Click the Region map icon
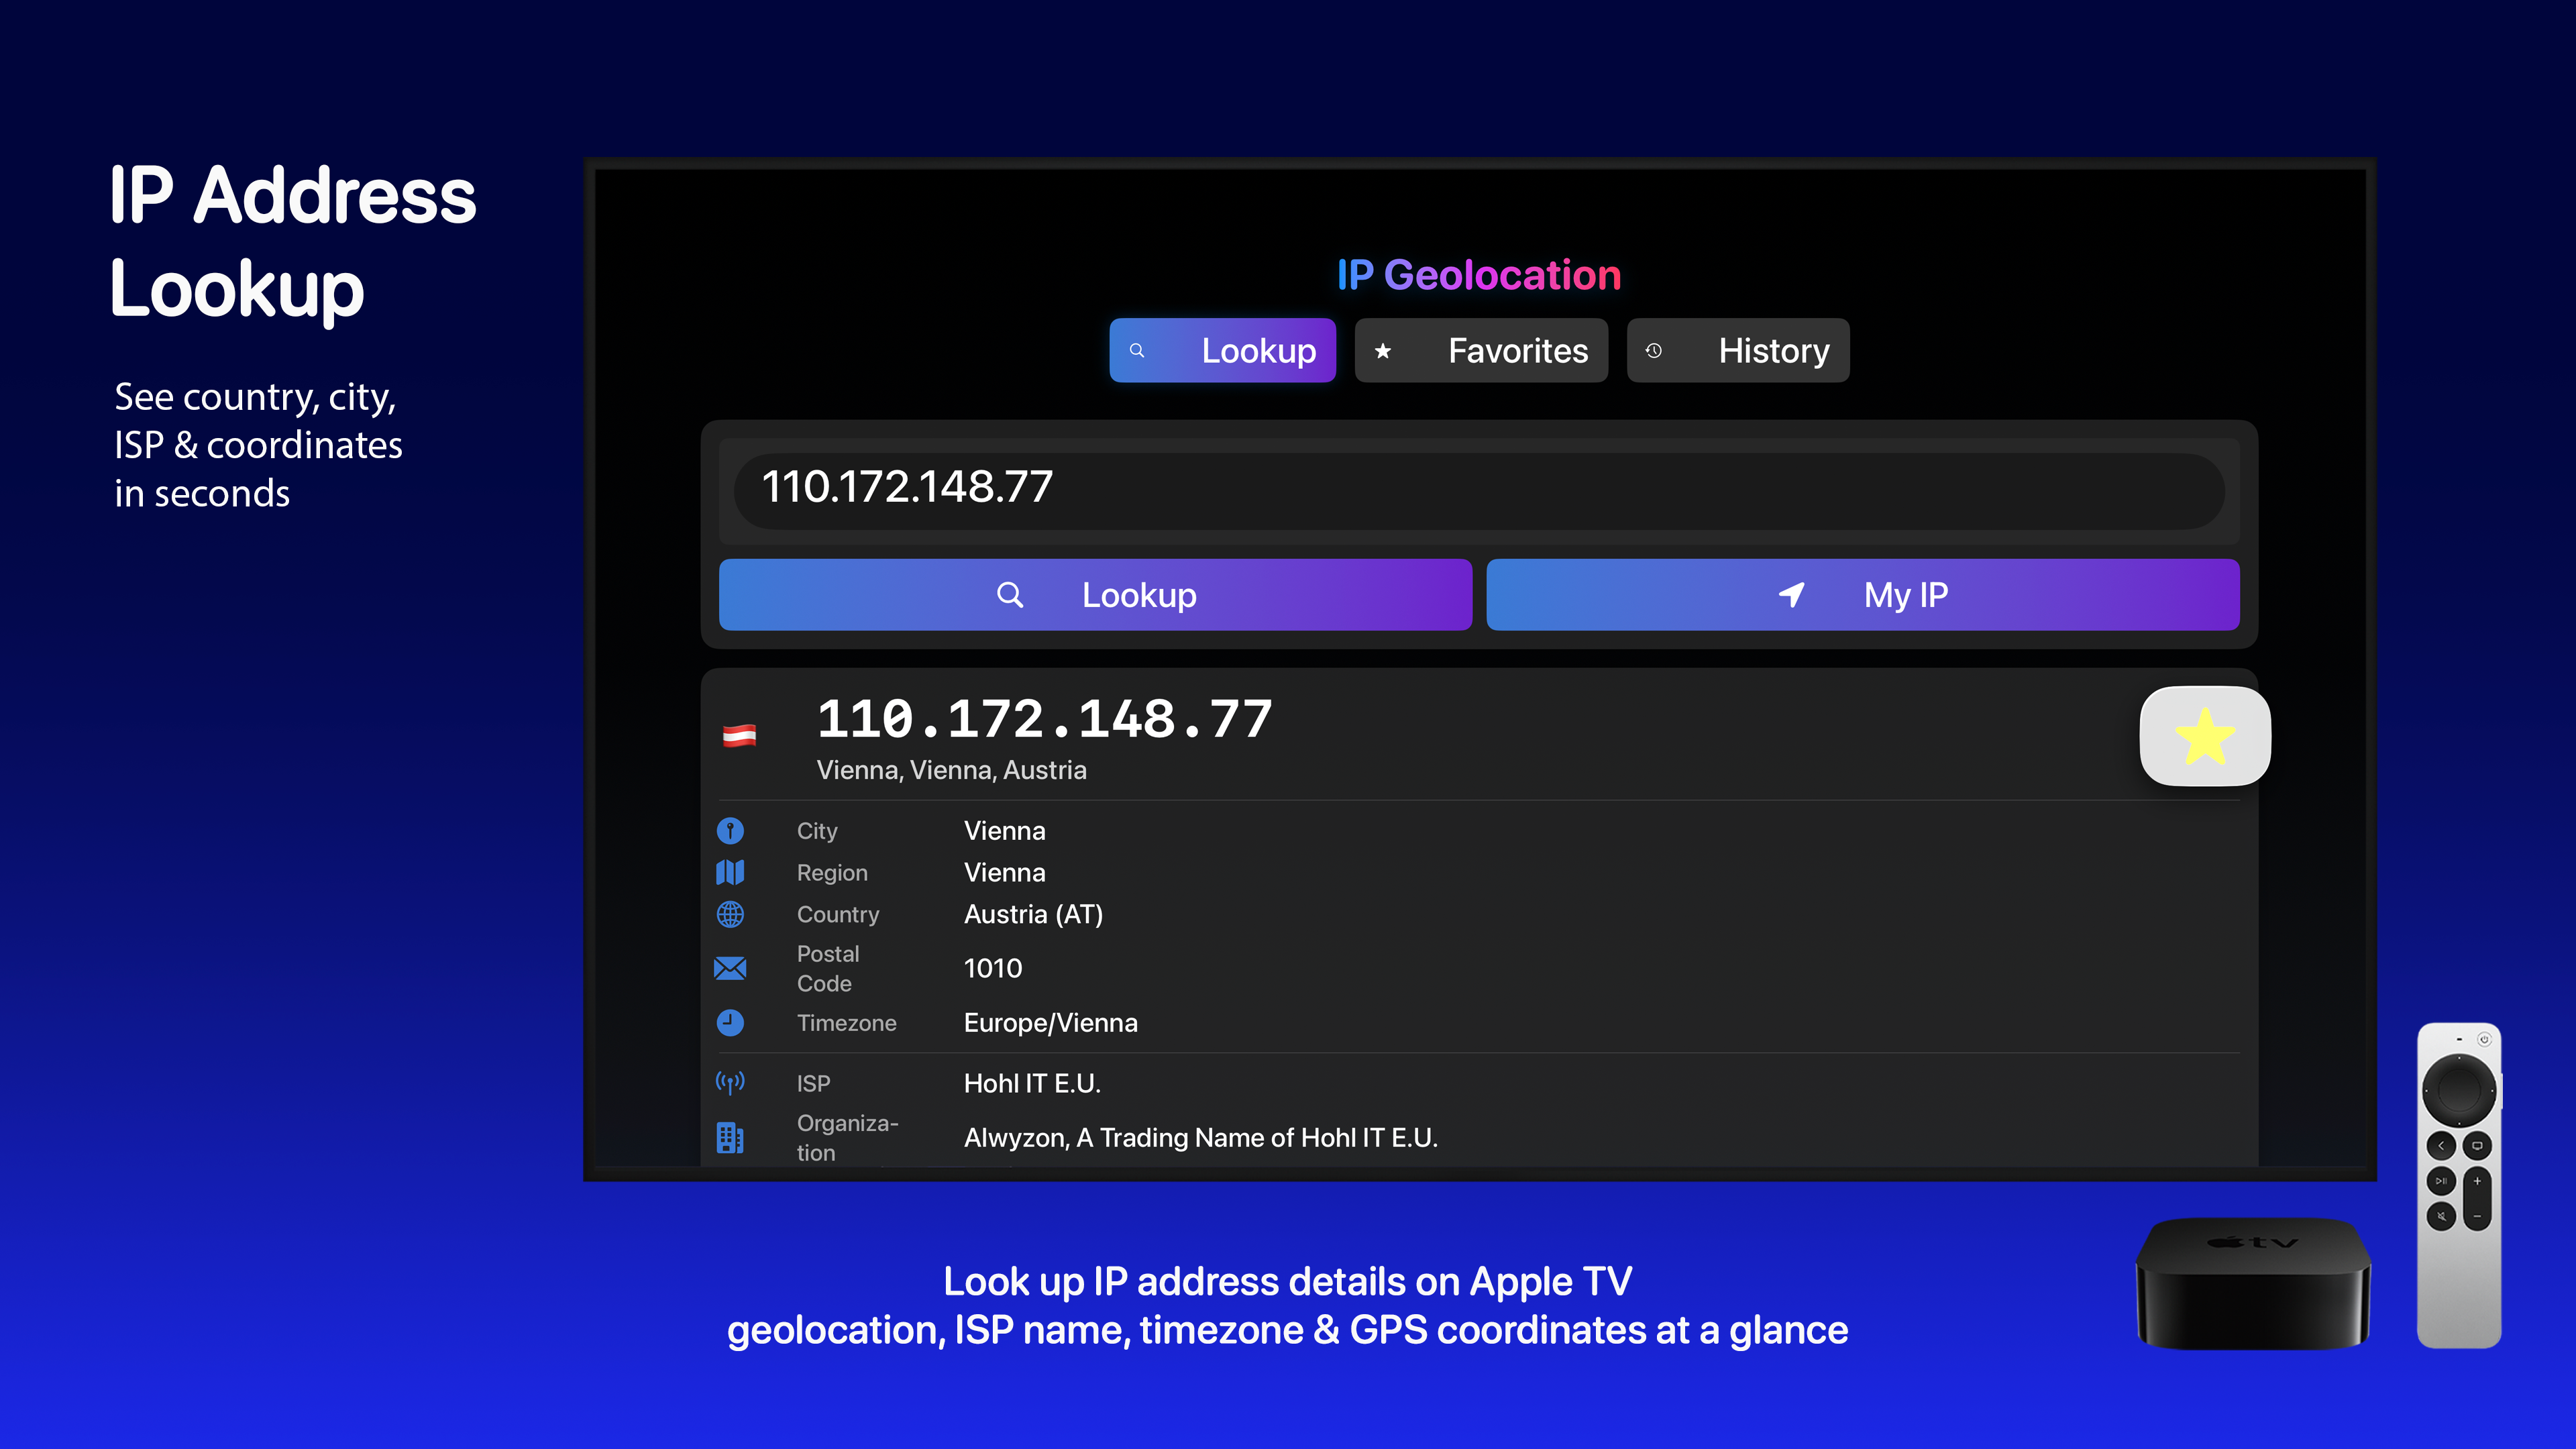Viewport: 2576px width, 1449px height. [730, 872]
